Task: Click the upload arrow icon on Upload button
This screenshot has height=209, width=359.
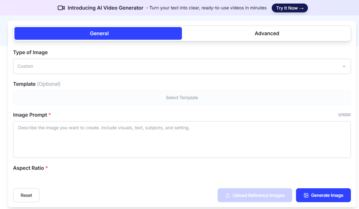Action: pyautogui.click(x=228, y=195)
